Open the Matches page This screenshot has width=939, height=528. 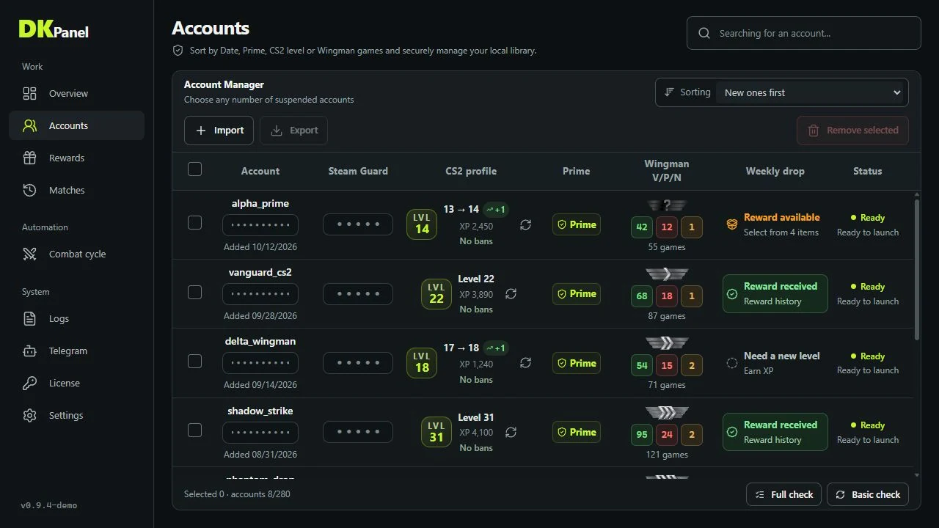point(76,190)
